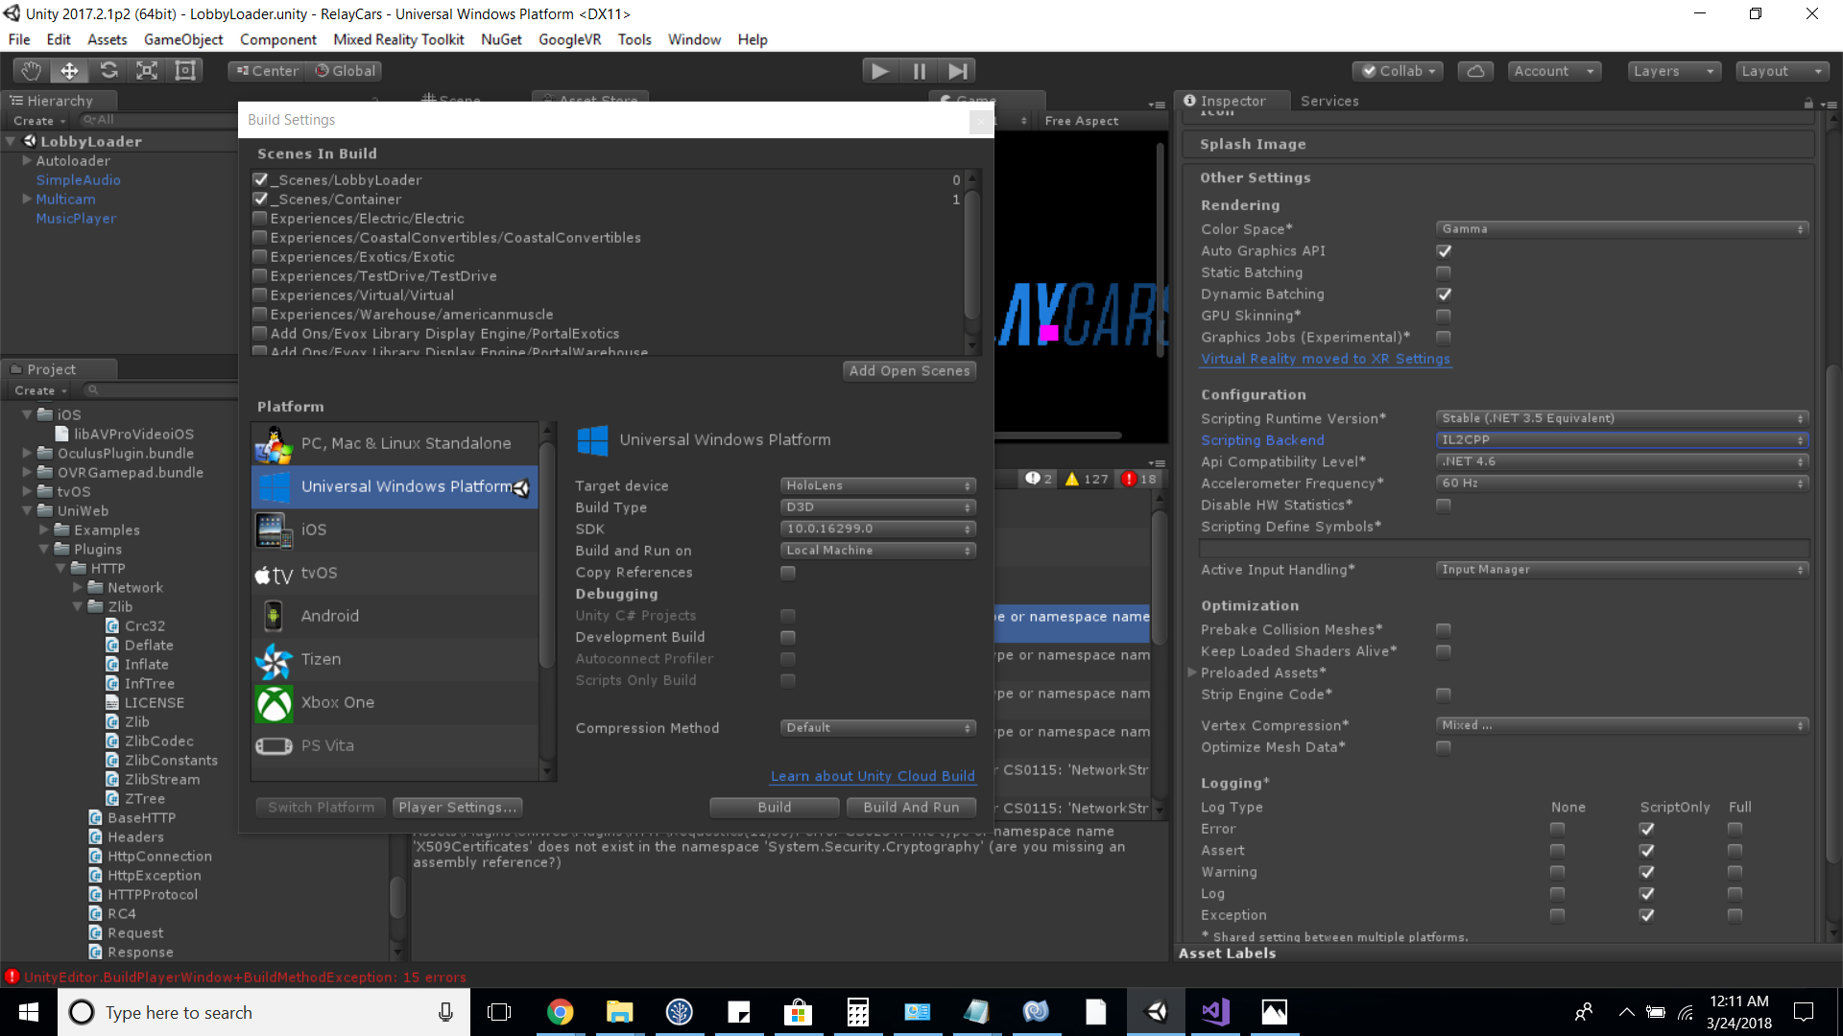Viewport: 1843px width, 1036px height.
Task: Enable the Development Build checkbox
Action: 787,637
